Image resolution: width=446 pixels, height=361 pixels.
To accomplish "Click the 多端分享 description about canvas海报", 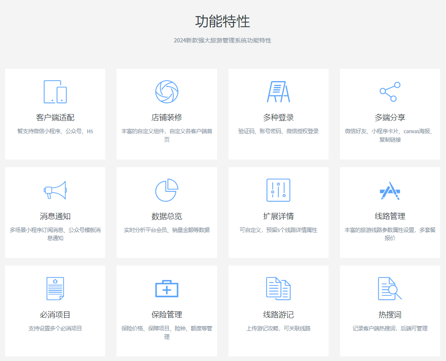I will tap(390, 135).
